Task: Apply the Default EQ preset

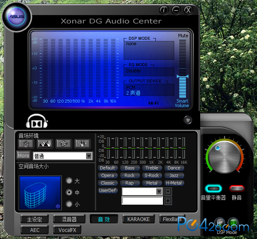Action: [107, 168]
